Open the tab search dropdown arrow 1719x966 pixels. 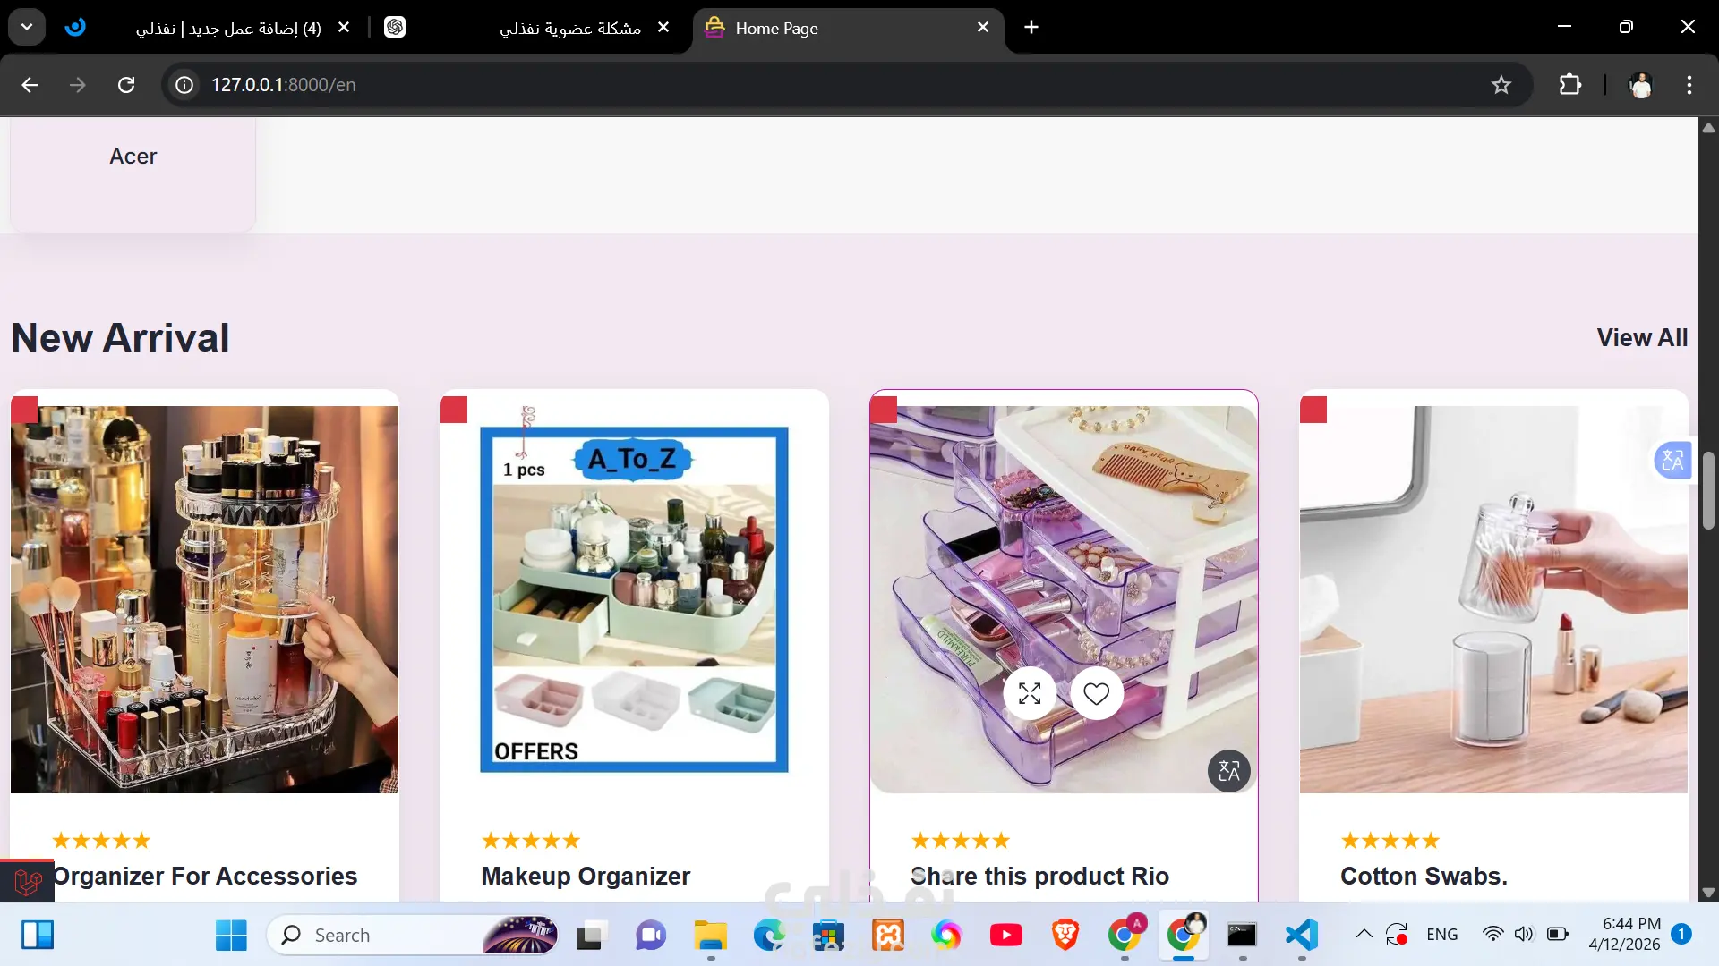(27, 27)
